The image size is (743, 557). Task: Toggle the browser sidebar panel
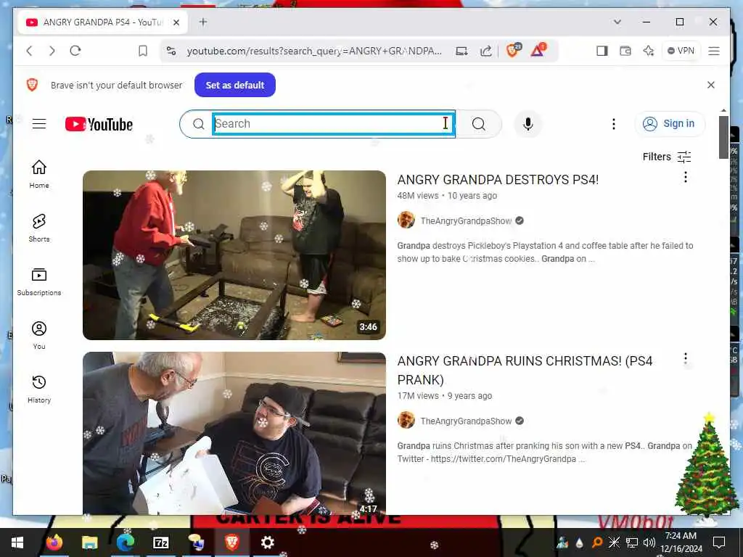coord(602,51)
